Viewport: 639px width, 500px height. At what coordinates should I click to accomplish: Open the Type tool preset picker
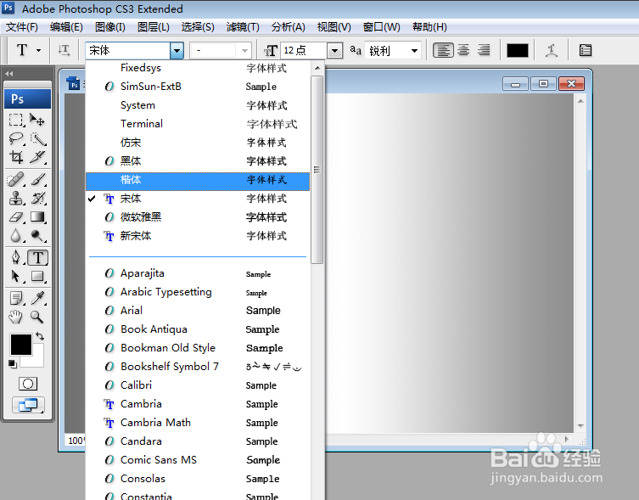(39, 51)
